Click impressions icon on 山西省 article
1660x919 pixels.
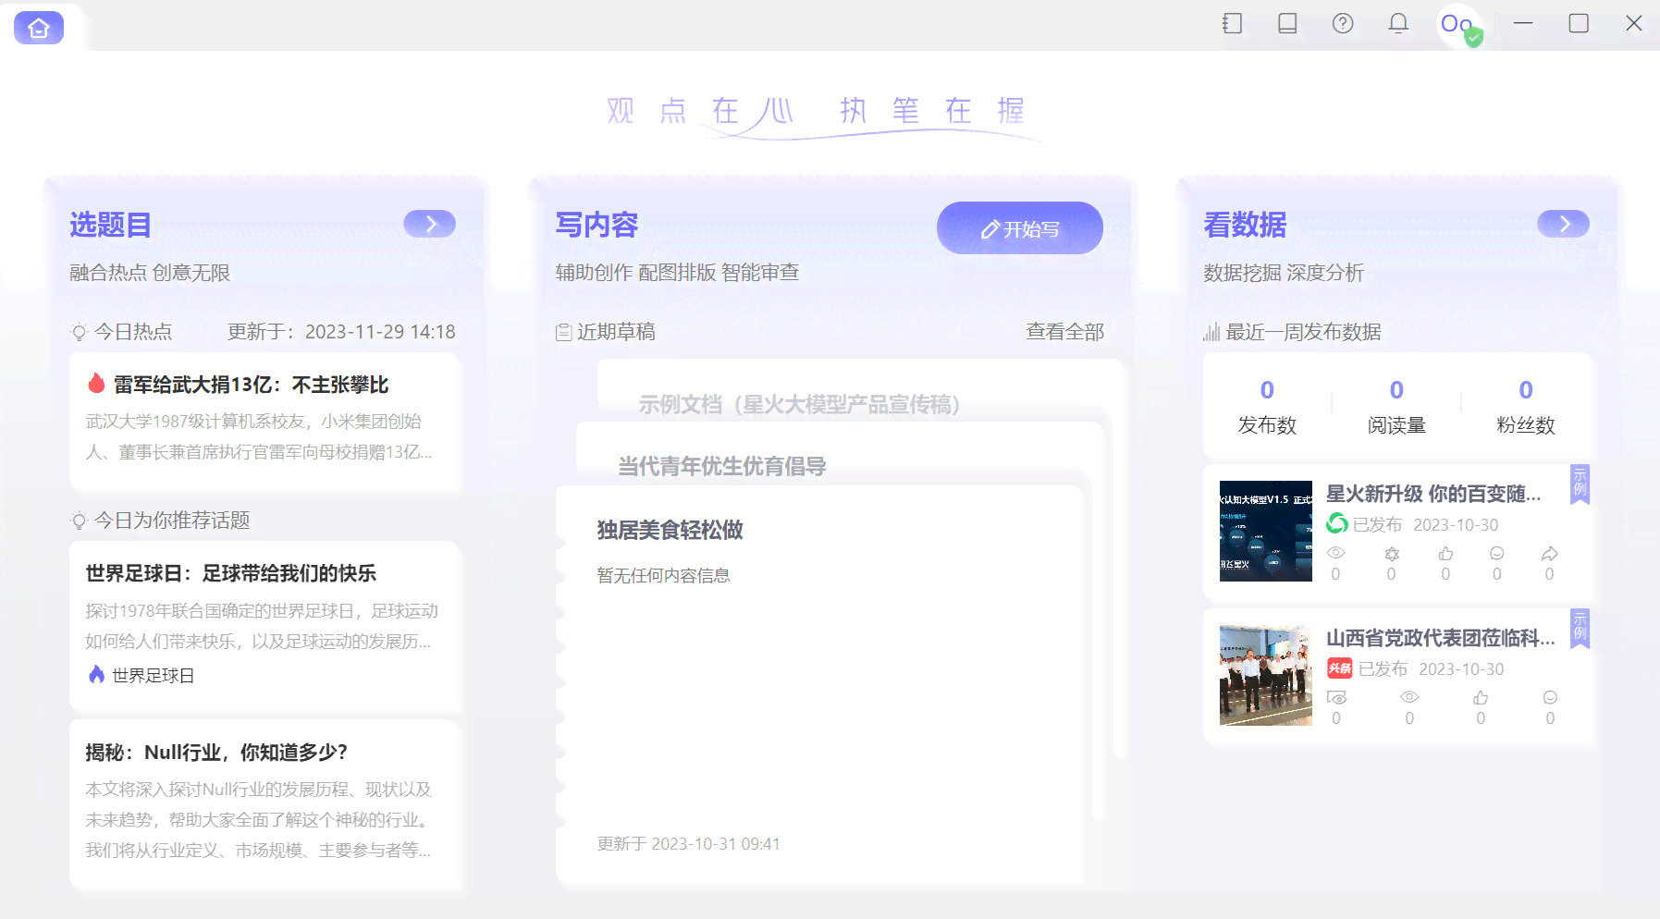(x=1336, y=697)
